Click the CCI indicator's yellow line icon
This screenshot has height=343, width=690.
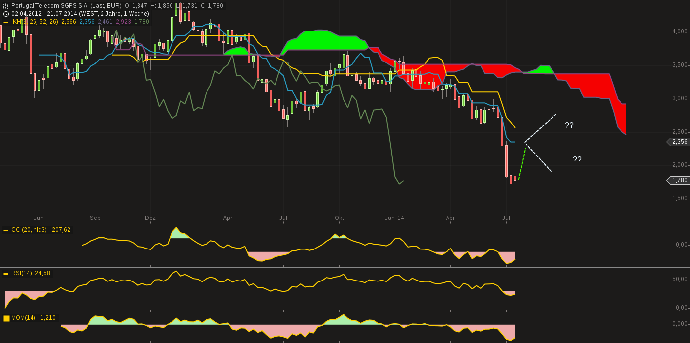pyautogui.click(x=6, y=230)
